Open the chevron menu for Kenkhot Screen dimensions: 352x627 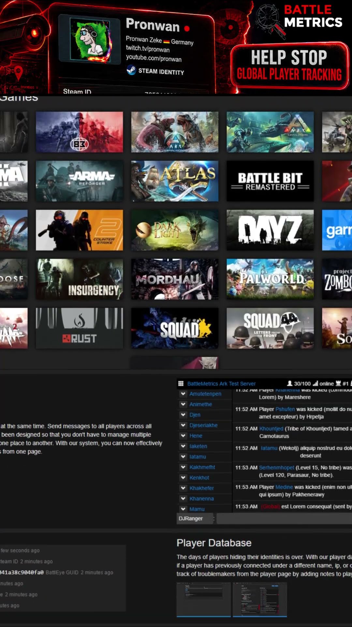click(x=183, y=477)
